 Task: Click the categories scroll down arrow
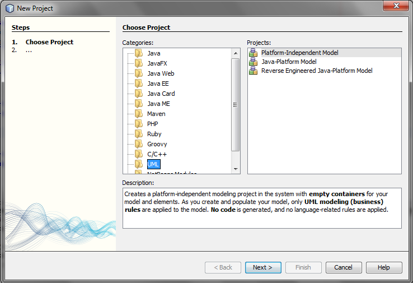(x=236, y=169)
